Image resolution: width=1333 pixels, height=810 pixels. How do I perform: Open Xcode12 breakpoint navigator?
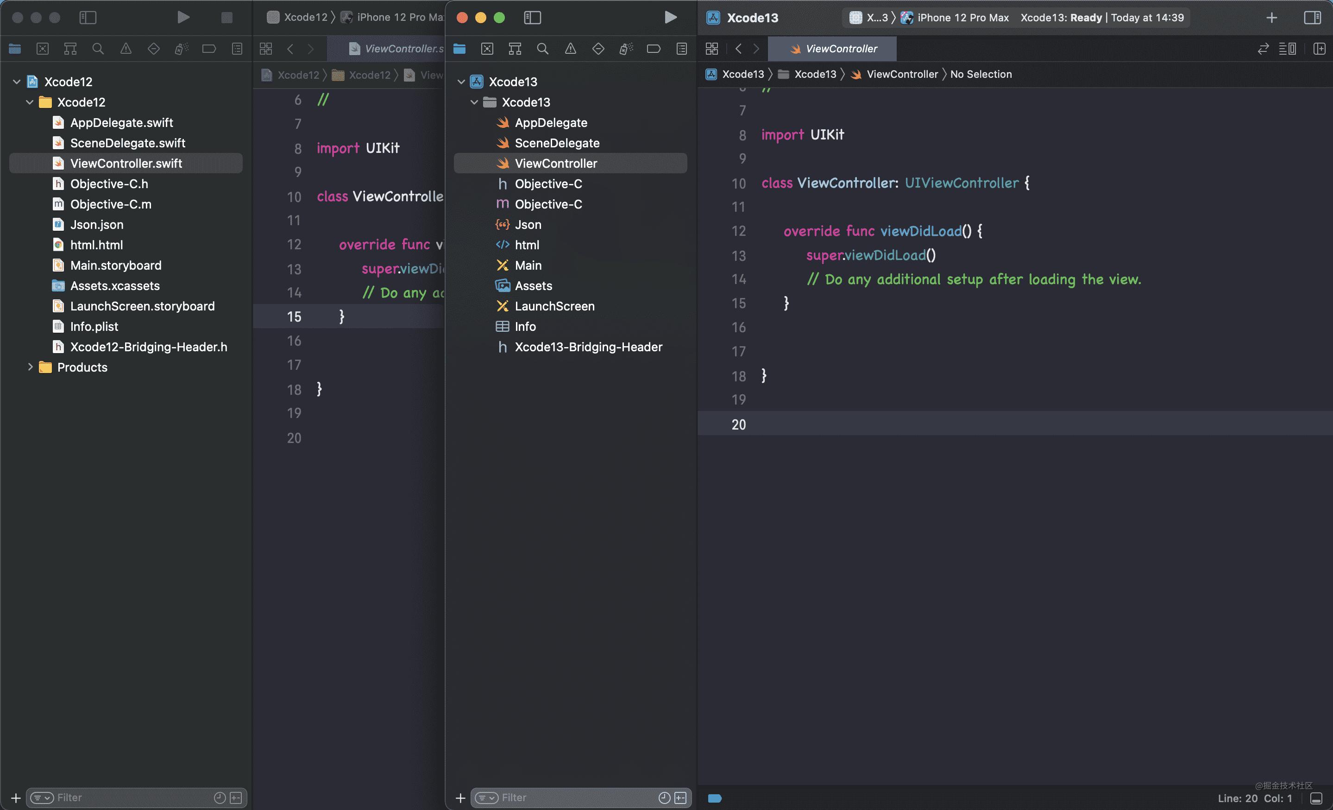209,49
